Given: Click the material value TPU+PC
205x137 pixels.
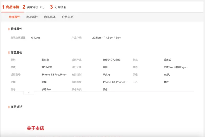Looking at the screenshot, I should (47, 67).
